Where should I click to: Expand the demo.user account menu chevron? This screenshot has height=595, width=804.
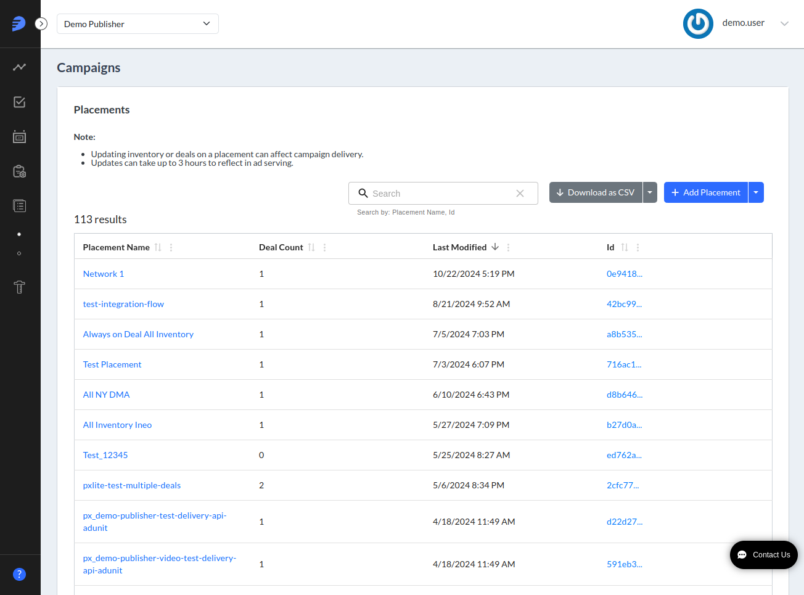point(784,23)
